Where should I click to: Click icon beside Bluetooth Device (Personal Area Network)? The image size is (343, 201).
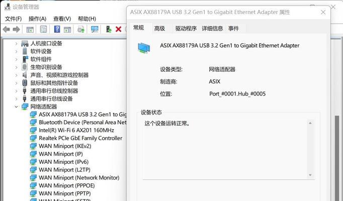click(x=33, y=122)
